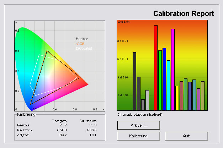Select the Monitor legend label
This screenshot has width=223, height=148.
(81, 39)
